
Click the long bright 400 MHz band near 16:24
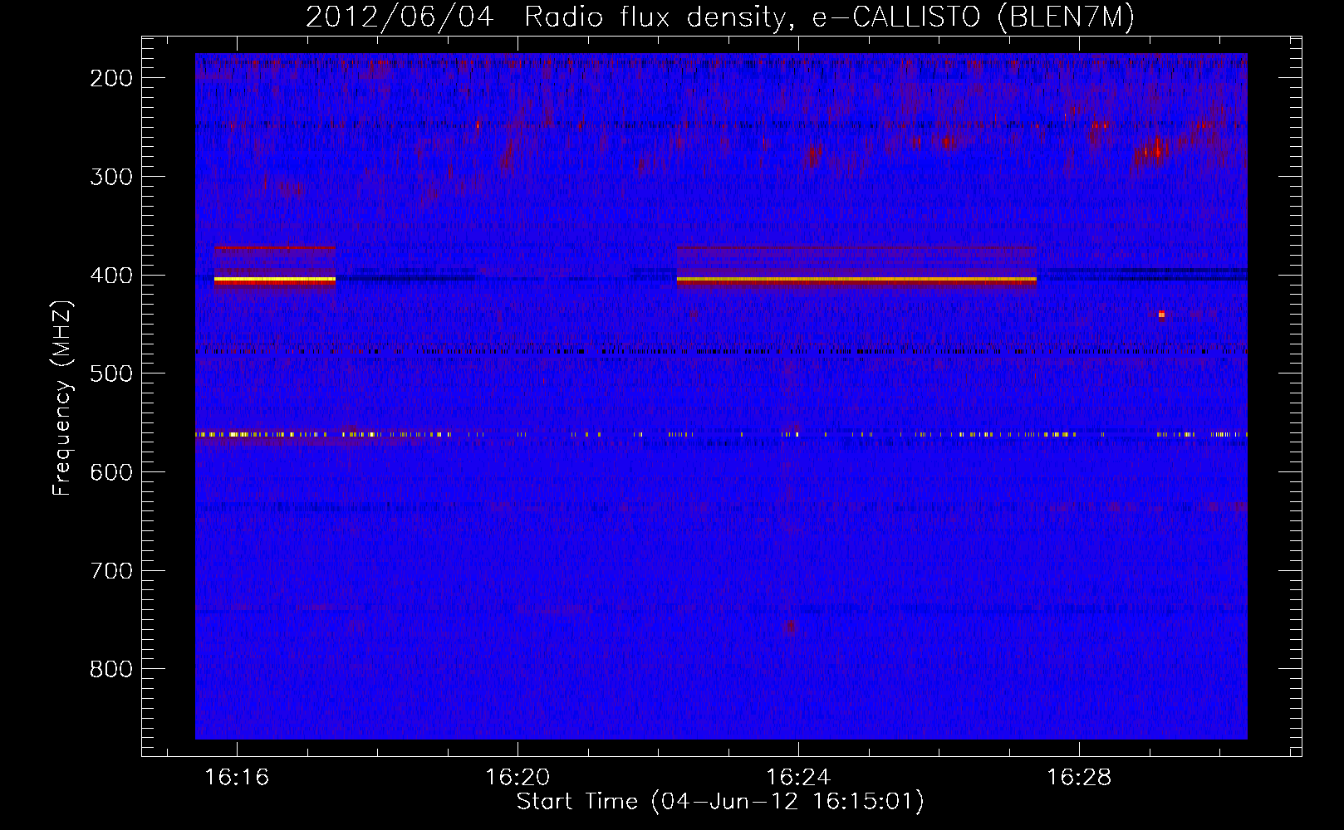pos(856,281)
